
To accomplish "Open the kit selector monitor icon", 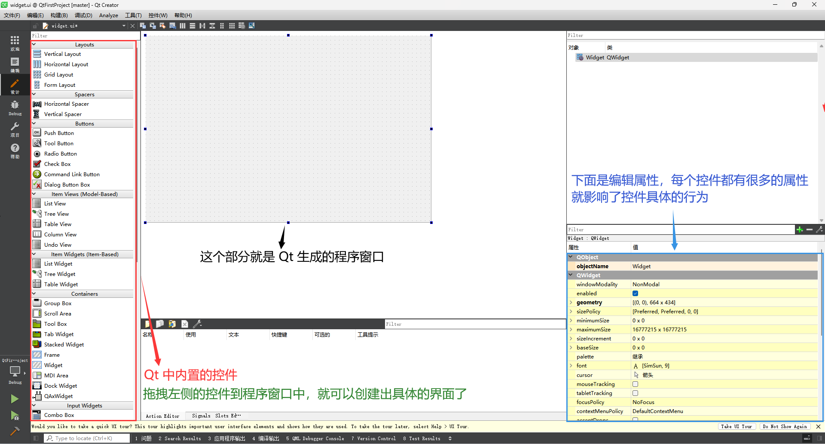I will (15, 371).
